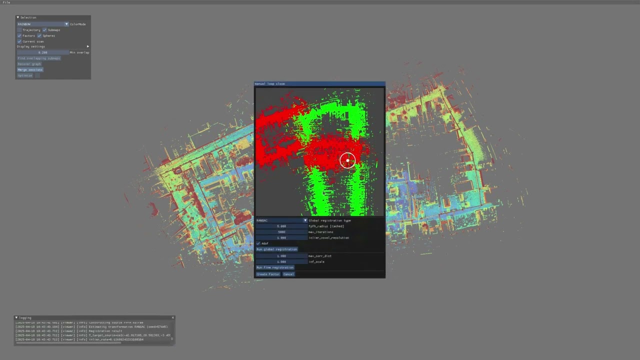Collapse the logging panel
Viewport: 640px width, 360px height.
[16, 318]
